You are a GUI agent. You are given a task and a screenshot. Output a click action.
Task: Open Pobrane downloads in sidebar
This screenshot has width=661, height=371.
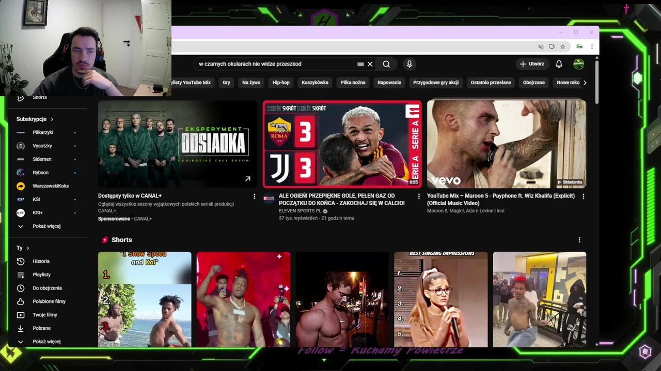point(41,328)
